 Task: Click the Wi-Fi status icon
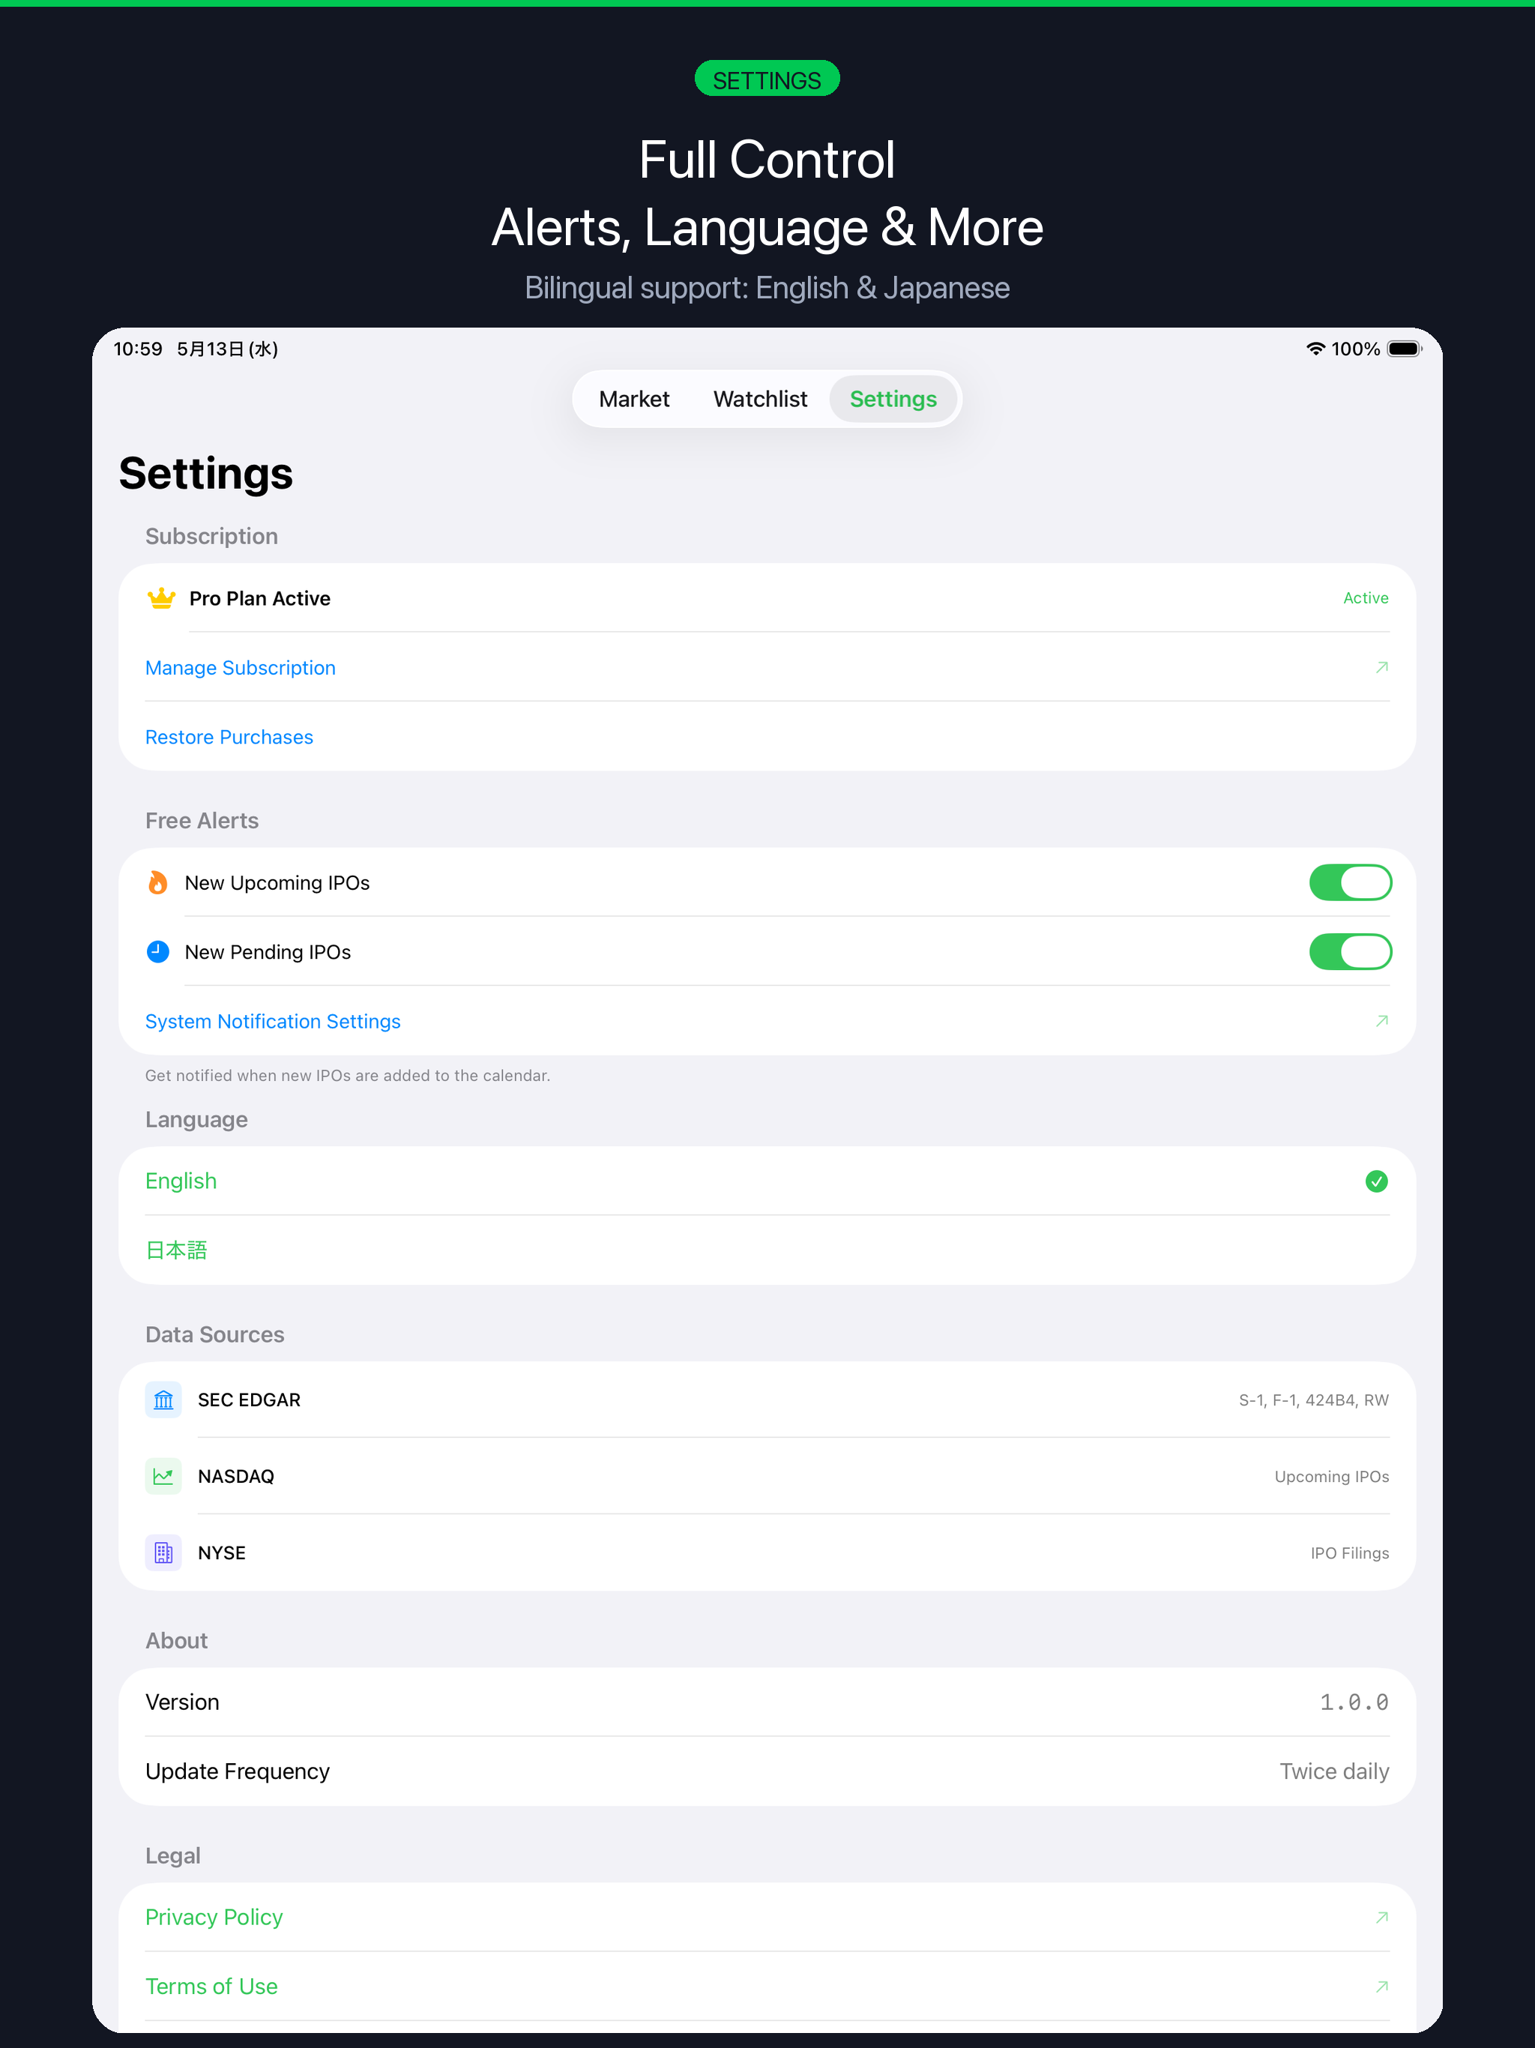(x=1315, y=349)
